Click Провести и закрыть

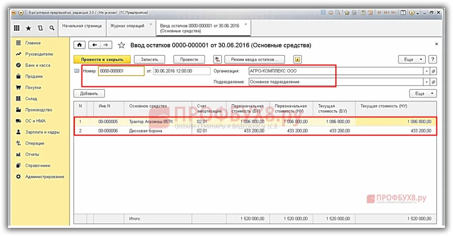tap(102, 60)
